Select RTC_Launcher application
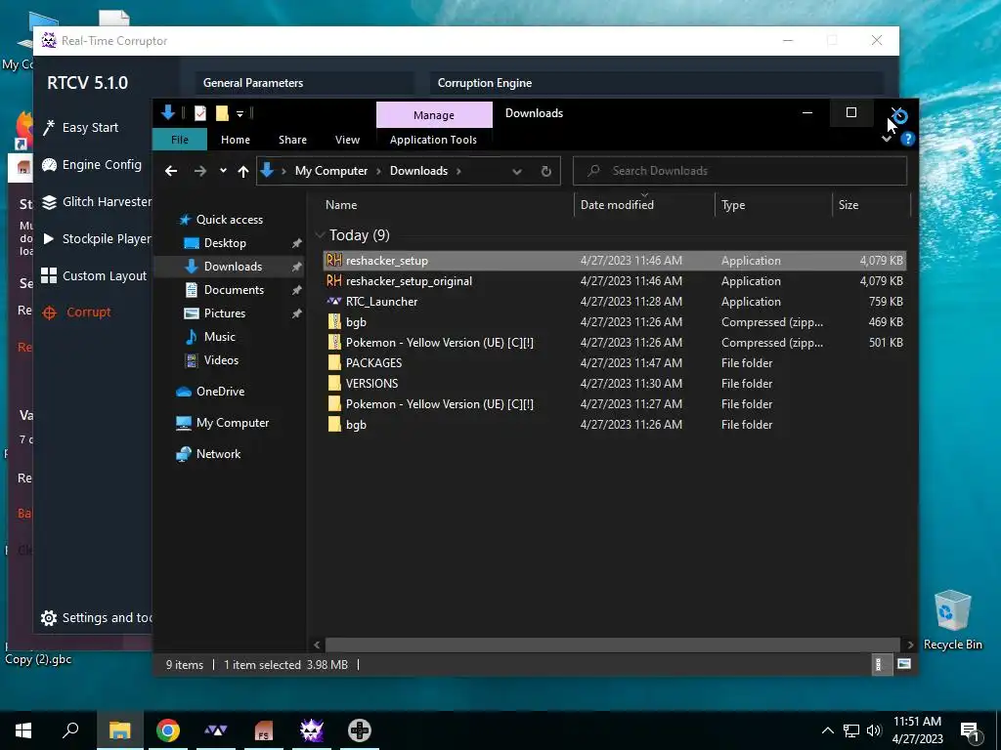1001x750 pixels. click(x=614, y=301)
